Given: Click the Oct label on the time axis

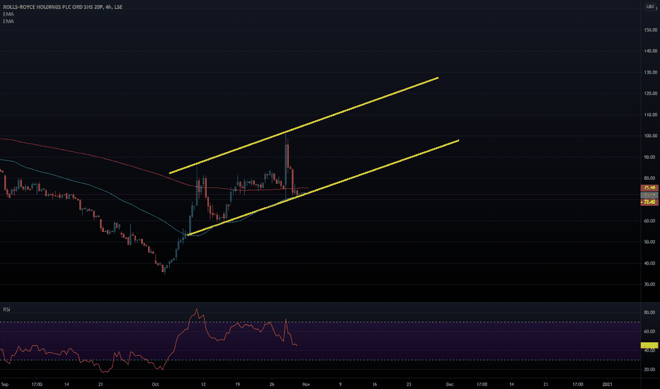Looking at the screenshot, I should tap(155, 384).
